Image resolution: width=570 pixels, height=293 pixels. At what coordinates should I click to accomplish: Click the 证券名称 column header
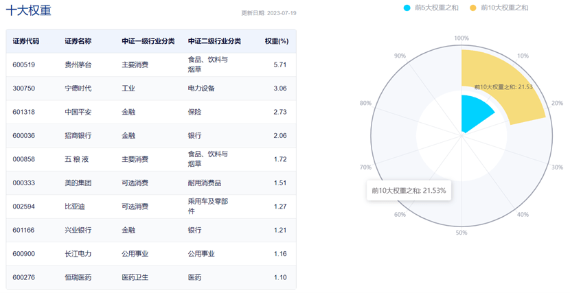tap(78, 41)
